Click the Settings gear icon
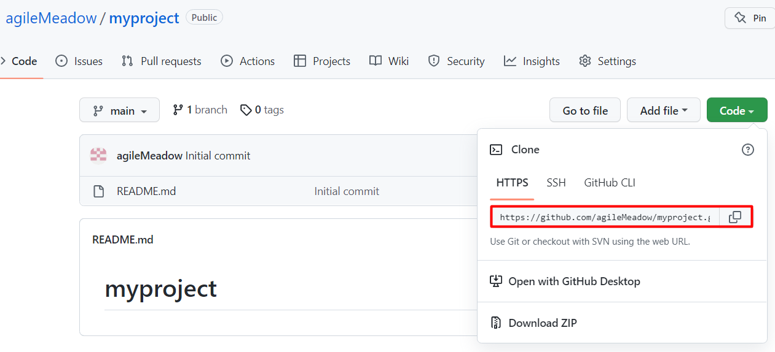Viewport: 775px width, 352px height. click(585, 61)
